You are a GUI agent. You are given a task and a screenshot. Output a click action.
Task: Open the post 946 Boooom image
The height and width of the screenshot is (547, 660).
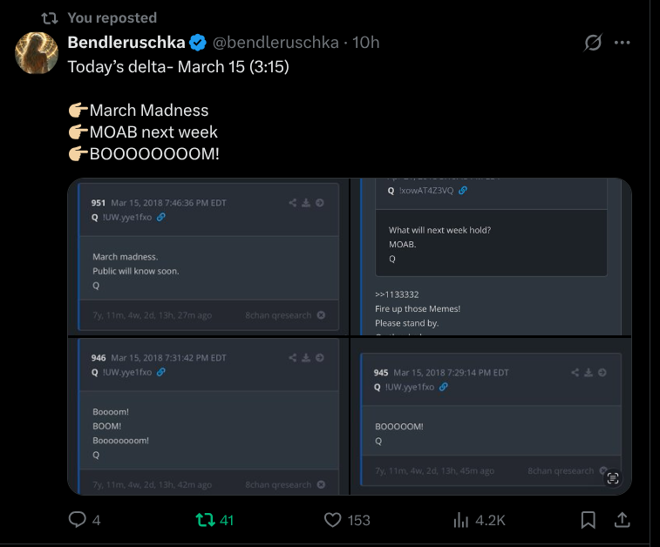pyautogui.click(x=208, y=416)
